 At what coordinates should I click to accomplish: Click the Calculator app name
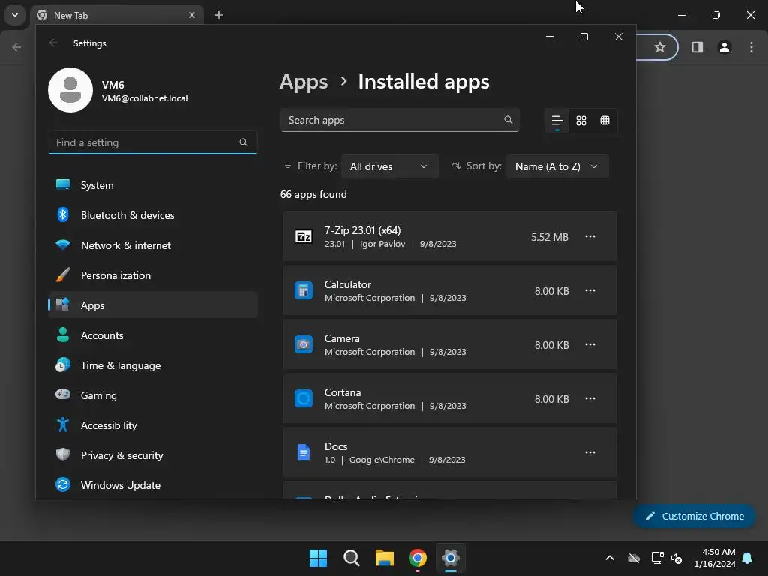[x=348, y=284]
